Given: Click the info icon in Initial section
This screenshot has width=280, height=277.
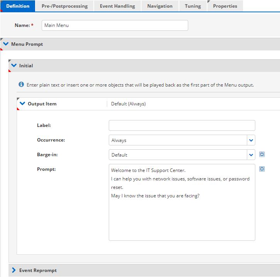Looking at the screenshot, I should 21,85.
